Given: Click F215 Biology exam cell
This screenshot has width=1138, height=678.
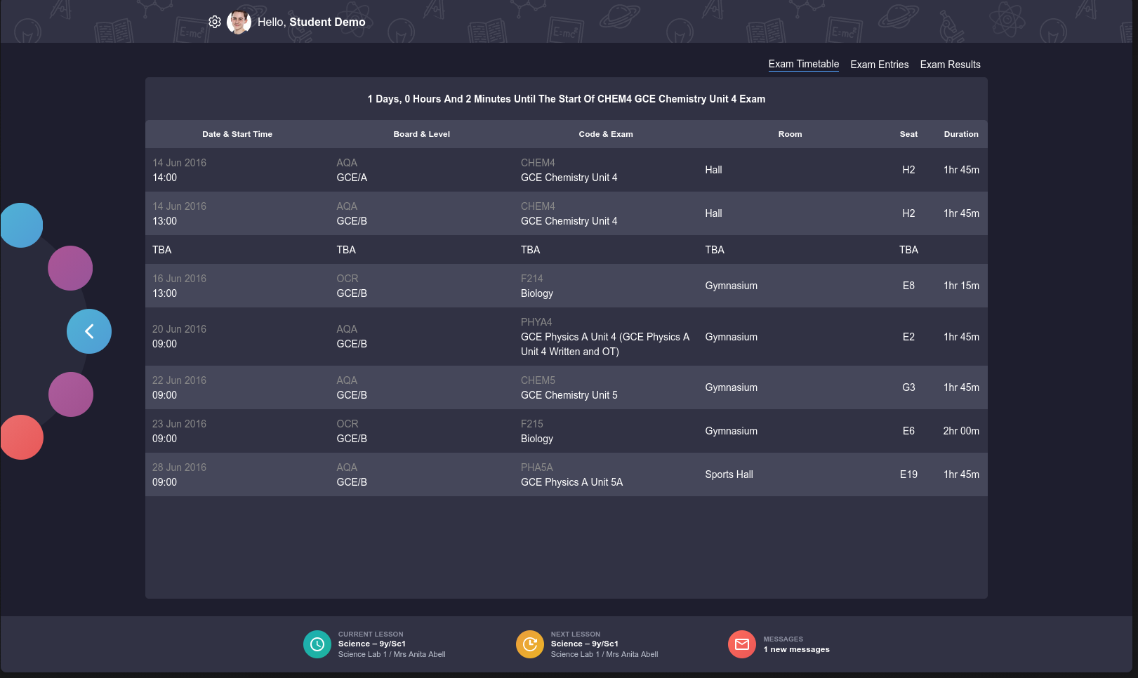Looking at the screenshot, I should (x=606, y=431).
